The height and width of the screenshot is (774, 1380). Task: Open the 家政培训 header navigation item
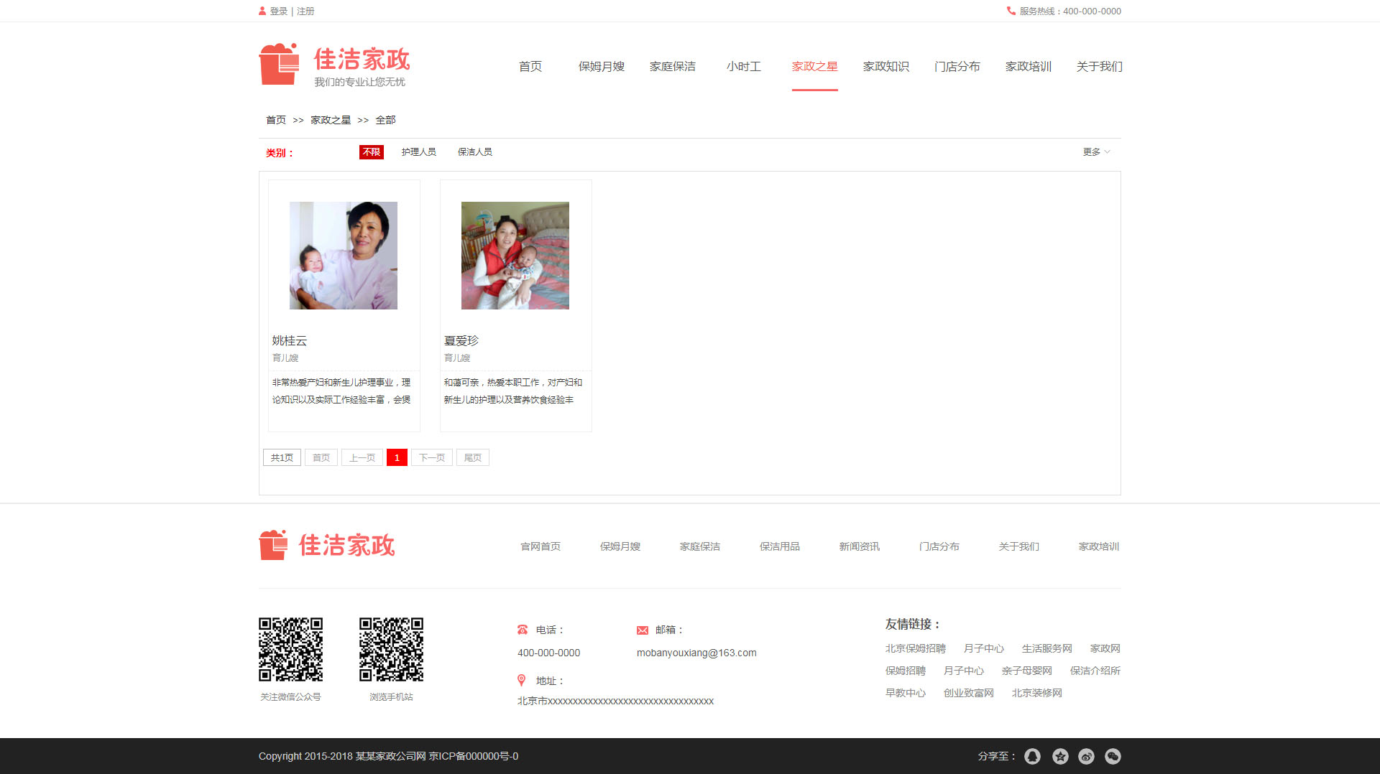1029,67
